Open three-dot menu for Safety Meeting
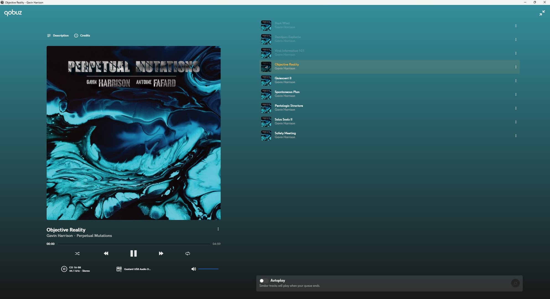The image size is (550, 299). coord(516,136)
